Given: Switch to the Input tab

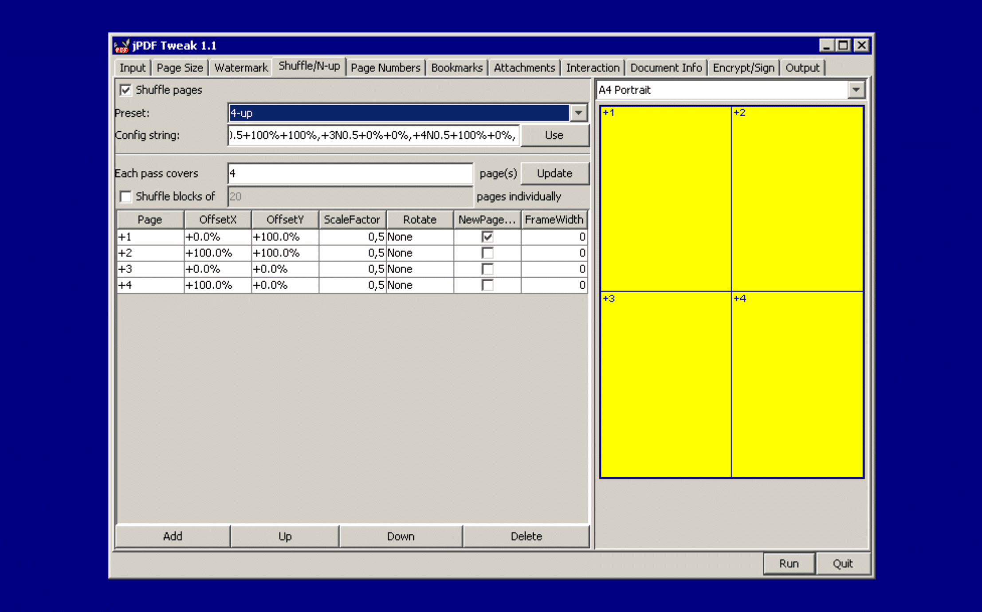Looking at the screenshot, I should tap(132, 68).
